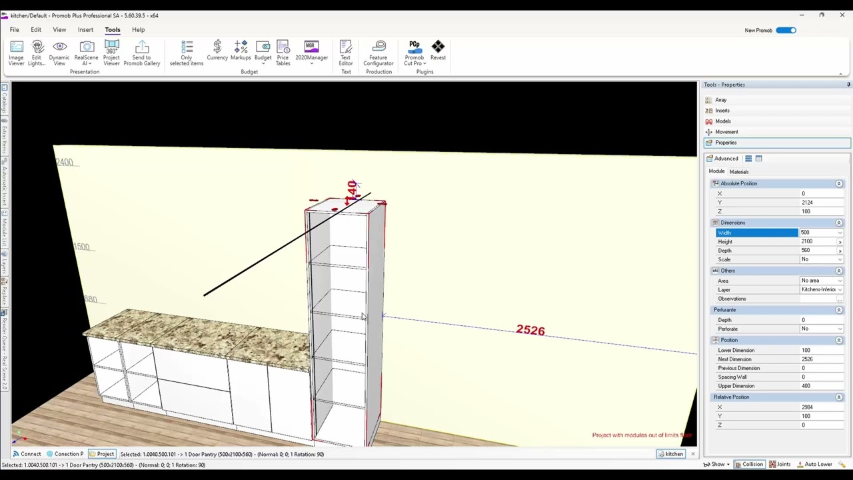Toggle Auto Lower in status bar
The height and width of the screenshot is (480, 853).
(x=814, y=464)
